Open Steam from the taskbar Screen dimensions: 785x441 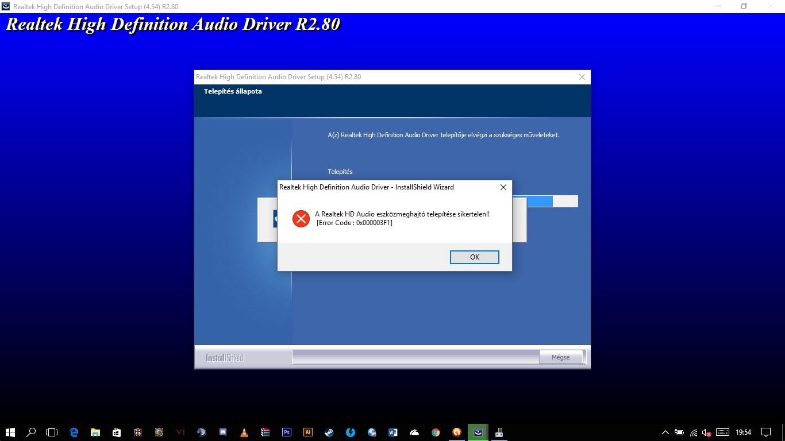[329, 432]
